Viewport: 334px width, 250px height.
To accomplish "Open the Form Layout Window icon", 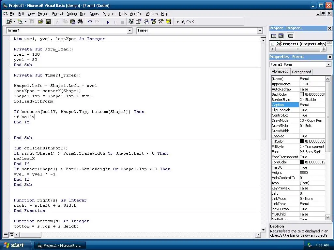I will point(146,22).
